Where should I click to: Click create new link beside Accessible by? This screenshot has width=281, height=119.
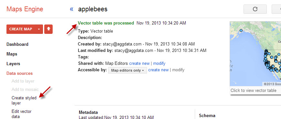coord(158,70)
